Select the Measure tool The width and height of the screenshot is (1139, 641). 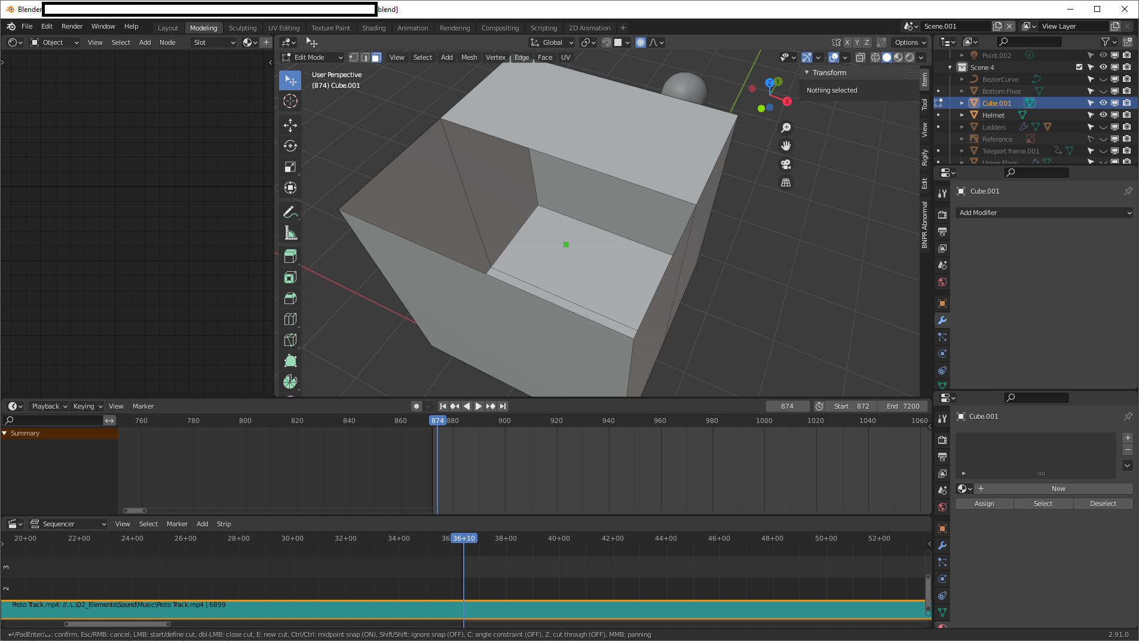290,233
